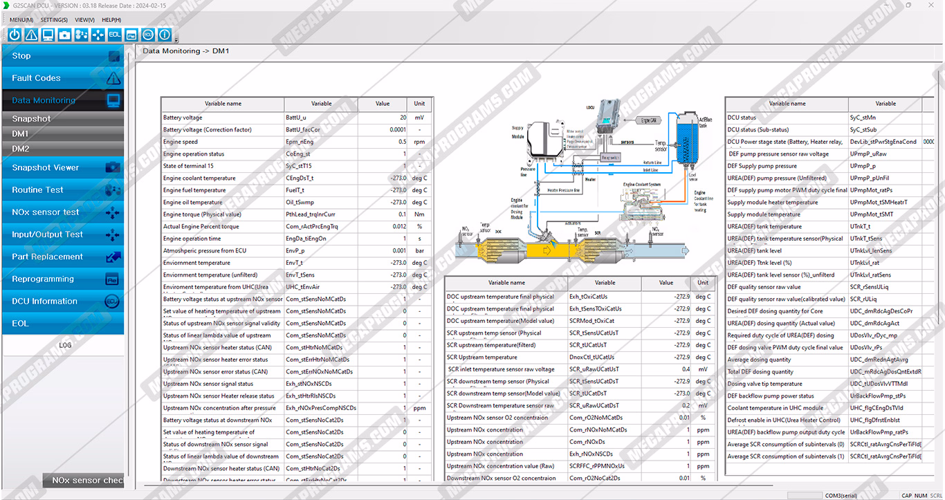Select Part Replacement in the sidebar

[62, 257]
